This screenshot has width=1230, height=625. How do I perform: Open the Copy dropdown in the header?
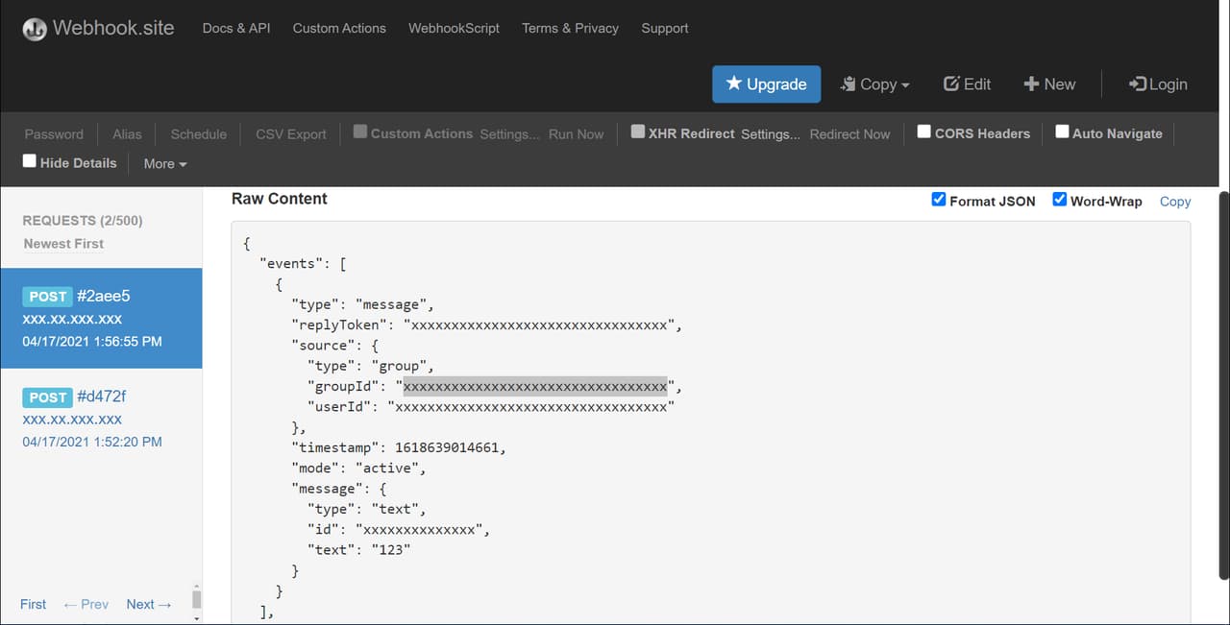point(874,84)
